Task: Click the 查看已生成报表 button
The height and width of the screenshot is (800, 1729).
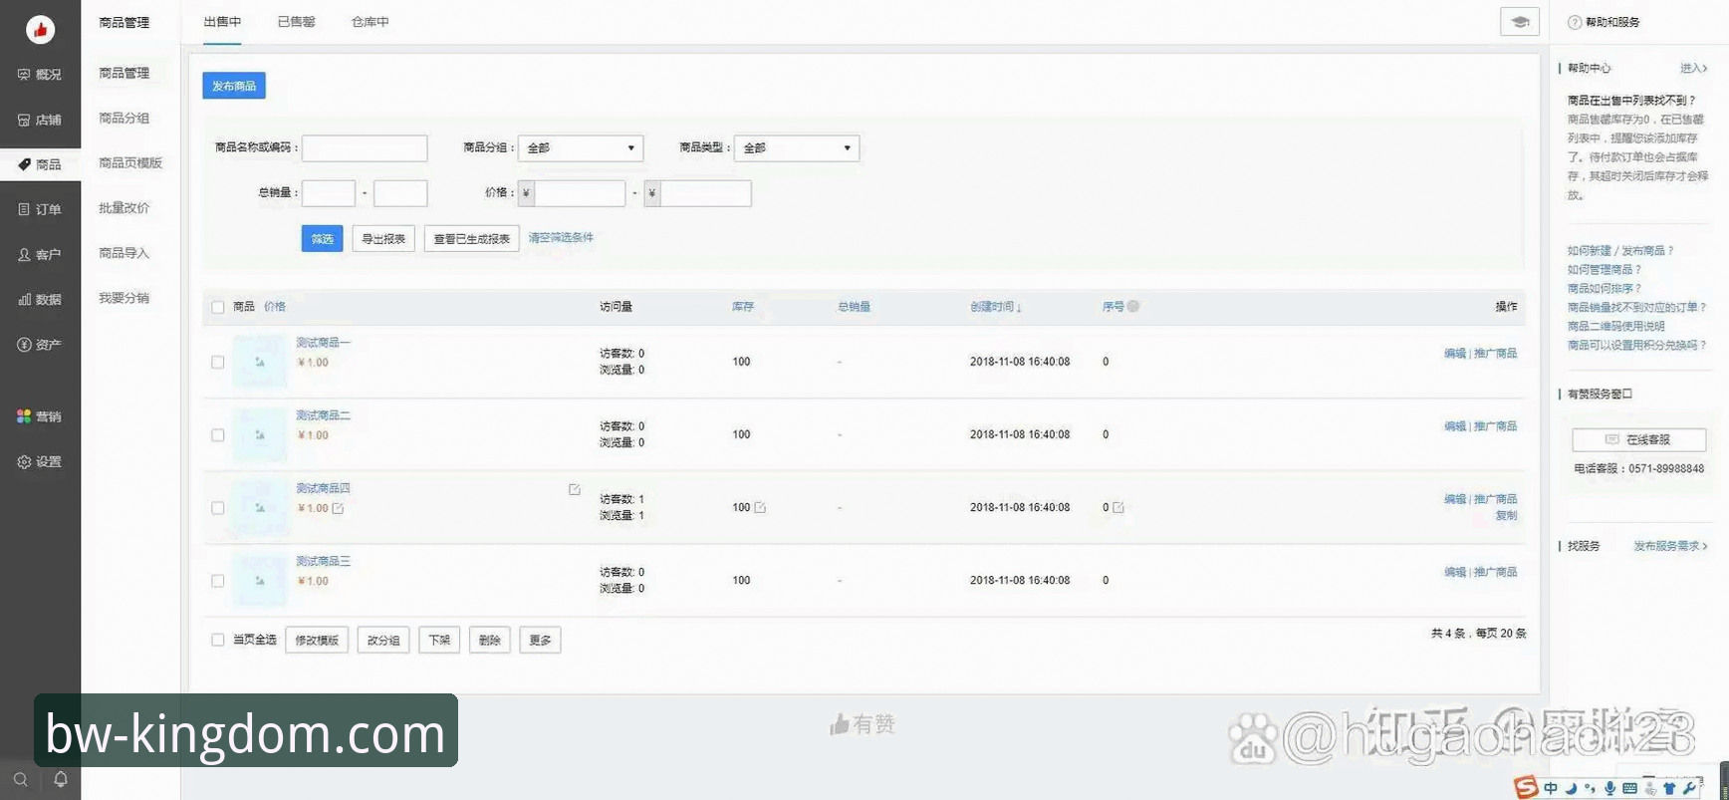Action: click(472, 239)
